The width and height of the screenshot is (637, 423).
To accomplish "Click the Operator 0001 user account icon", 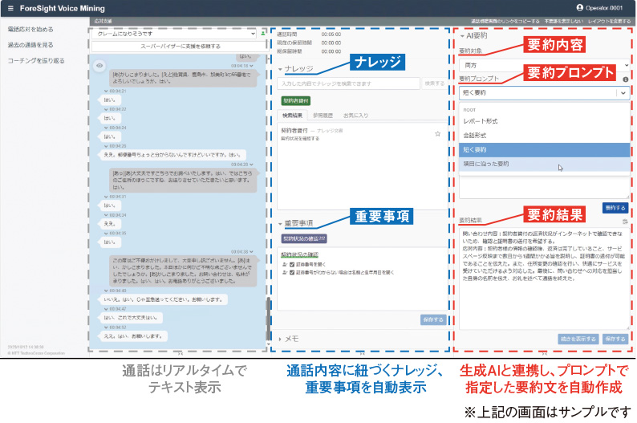I will (x=580, y=7).
